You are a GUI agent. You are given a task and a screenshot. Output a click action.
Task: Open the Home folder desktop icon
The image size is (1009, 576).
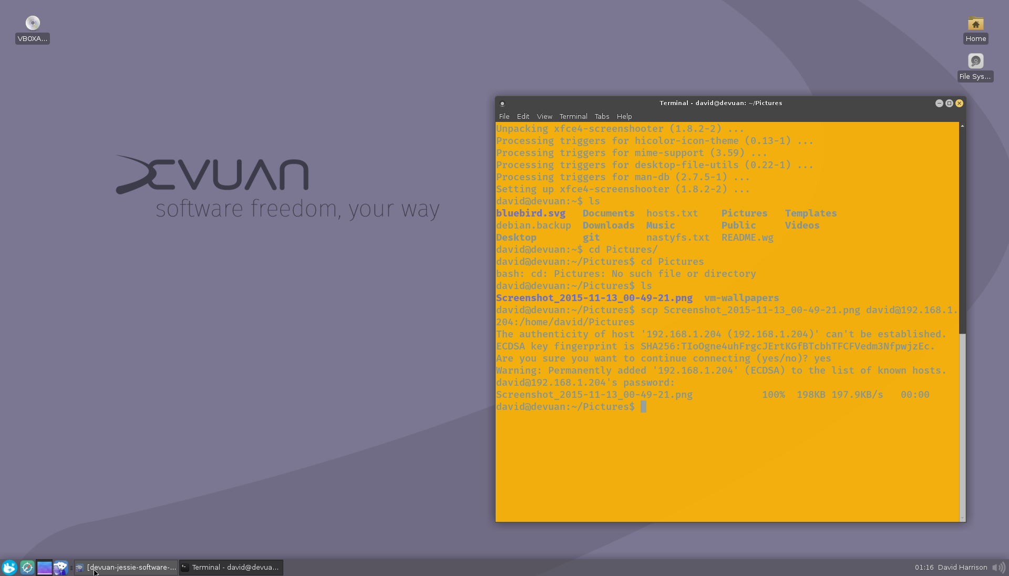point(976,30)
